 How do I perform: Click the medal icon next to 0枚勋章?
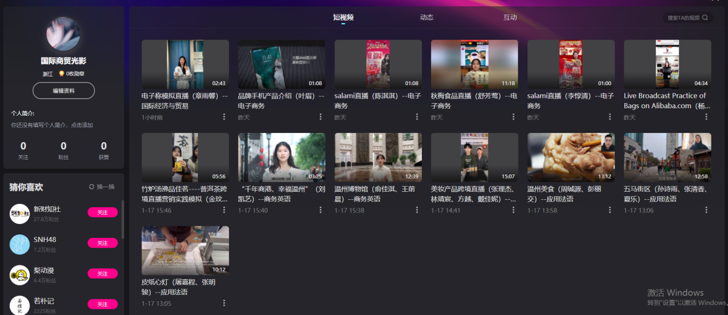[61, 74]
